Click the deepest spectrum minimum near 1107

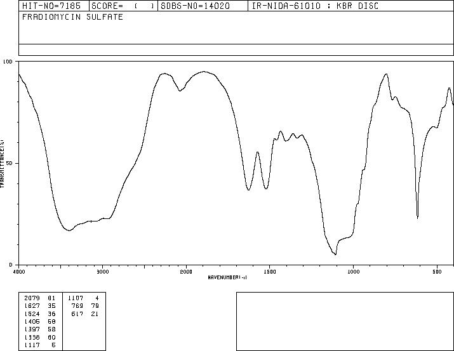tap(335, 255)
